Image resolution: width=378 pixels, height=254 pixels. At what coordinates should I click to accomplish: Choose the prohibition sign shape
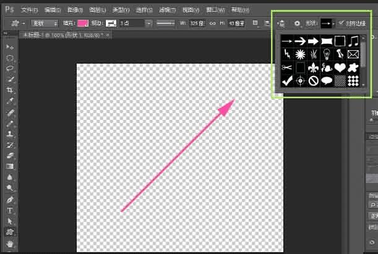pos(313,81)
